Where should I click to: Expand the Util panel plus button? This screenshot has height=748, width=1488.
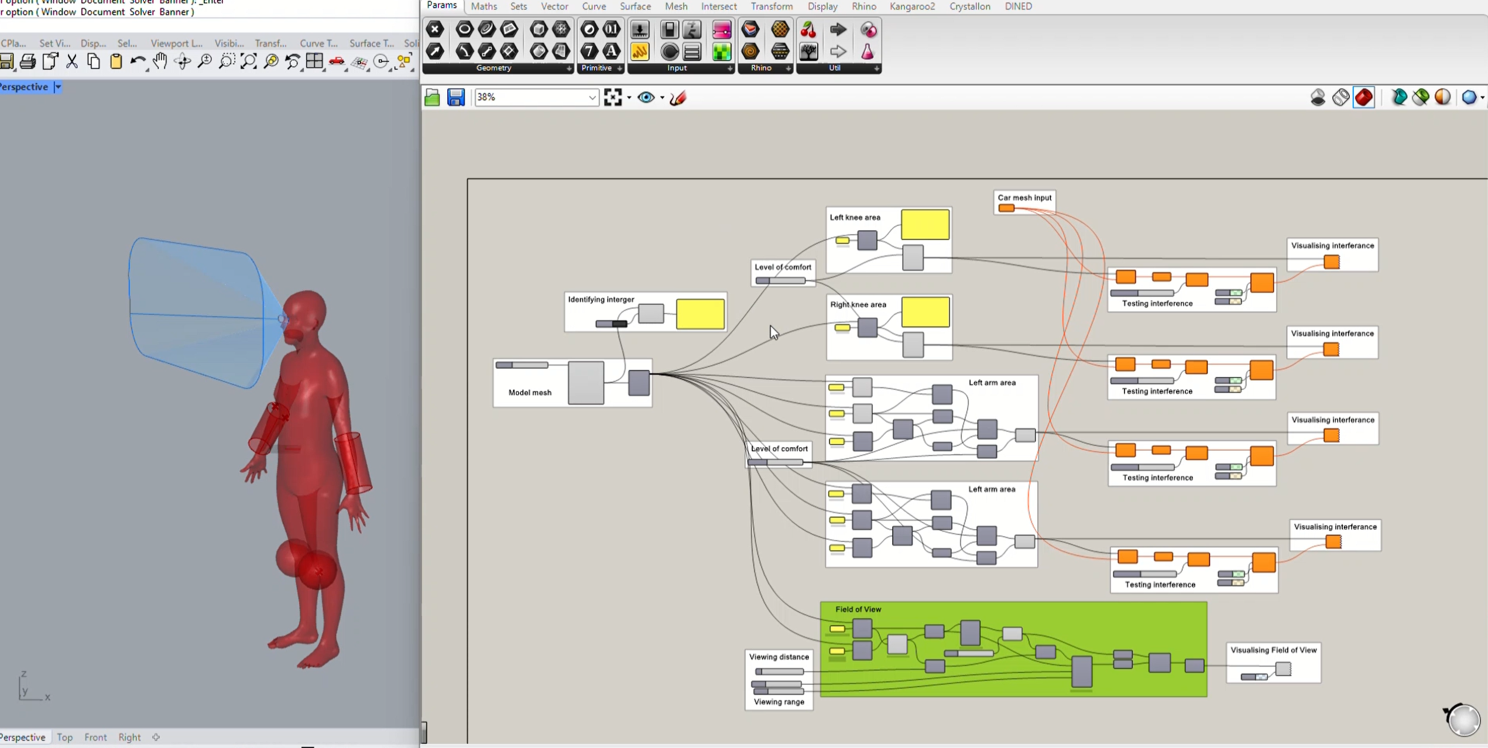click(x=876, y=68)
